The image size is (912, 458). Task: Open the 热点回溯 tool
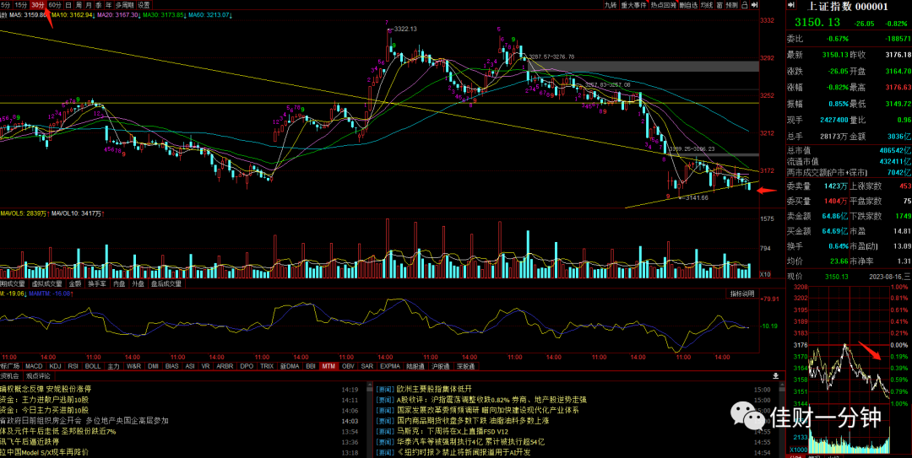pyautogui.click(x=664, y=5)
